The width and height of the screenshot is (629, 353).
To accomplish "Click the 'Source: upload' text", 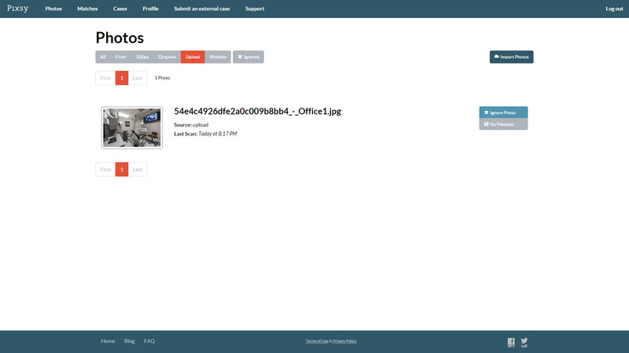I will pos(191,125).
